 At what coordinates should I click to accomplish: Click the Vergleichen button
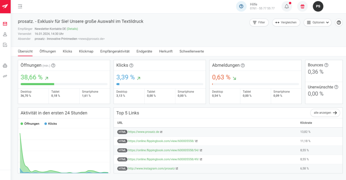[286, 22]
